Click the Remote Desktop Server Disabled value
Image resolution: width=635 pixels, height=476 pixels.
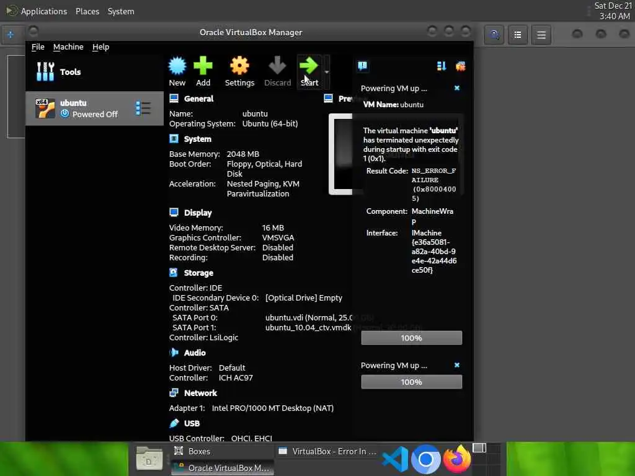277,248
